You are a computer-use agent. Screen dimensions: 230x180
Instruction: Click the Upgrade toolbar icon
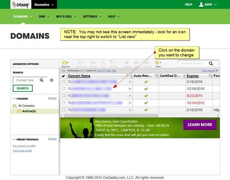(x=127, y=64)
